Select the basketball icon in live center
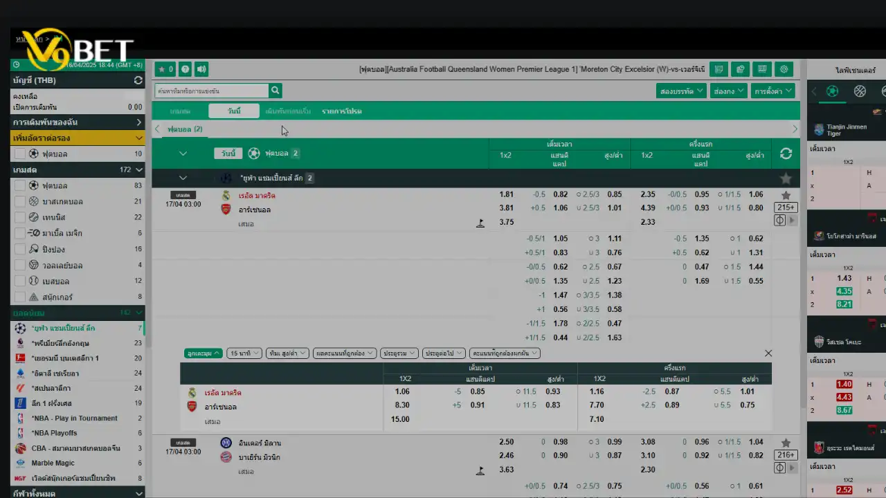The image size is (886, 498). pyautogui.click(x=860, y=91)
